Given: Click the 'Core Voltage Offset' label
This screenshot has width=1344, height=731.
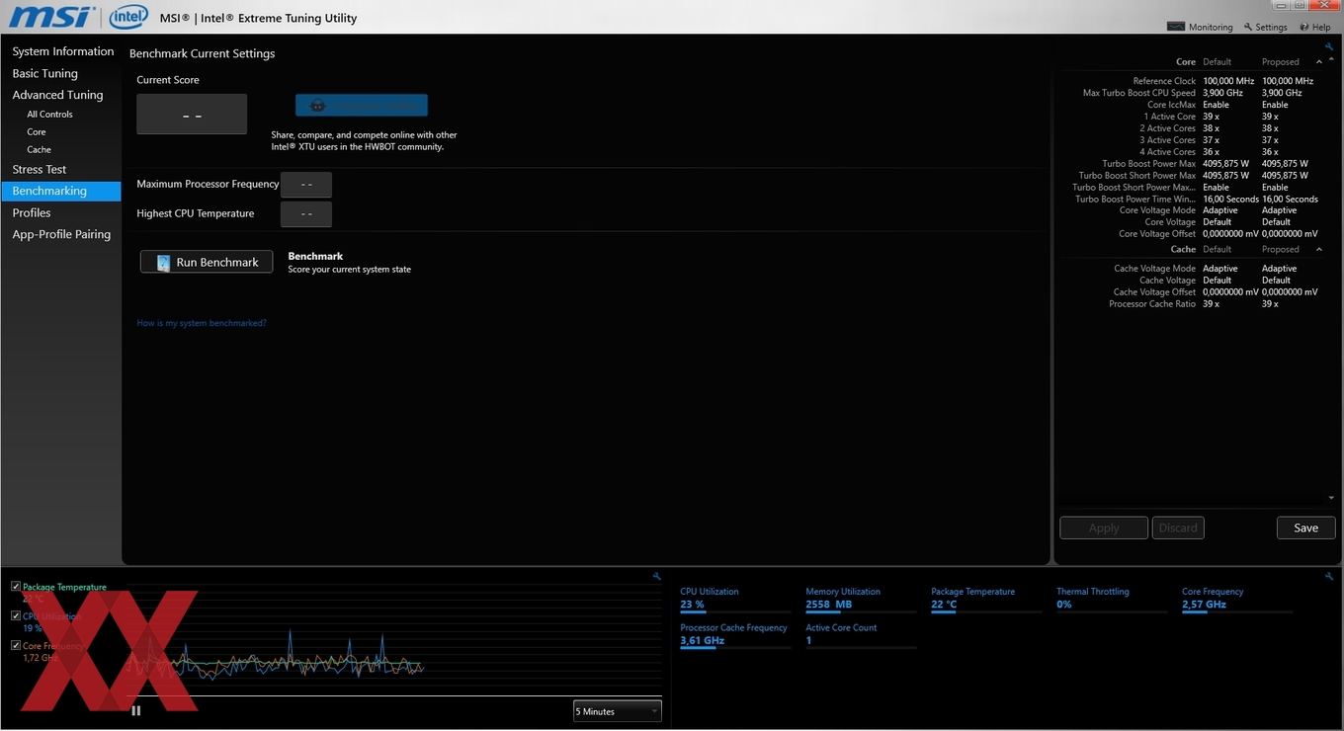Looking at the screenshot, I should click(1157, 234).
